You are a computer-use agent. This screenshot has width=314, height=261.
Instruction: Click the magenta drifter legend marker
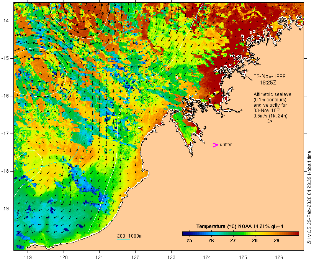click(215, 145)
